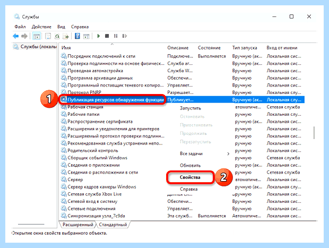The image size is (329, 248).
Task: Select service Синхронизация узла_7c9da
Action: point(96,216)
